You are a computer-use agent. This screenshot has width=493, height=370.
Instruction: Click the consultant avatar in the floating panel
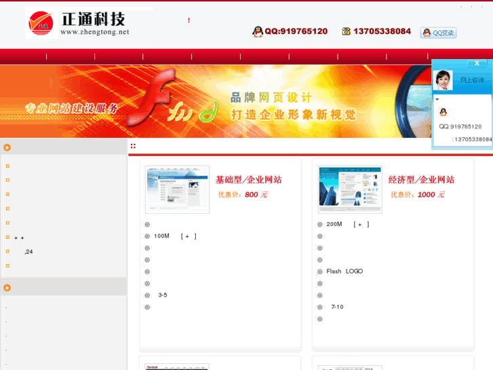tap(443, 80)
